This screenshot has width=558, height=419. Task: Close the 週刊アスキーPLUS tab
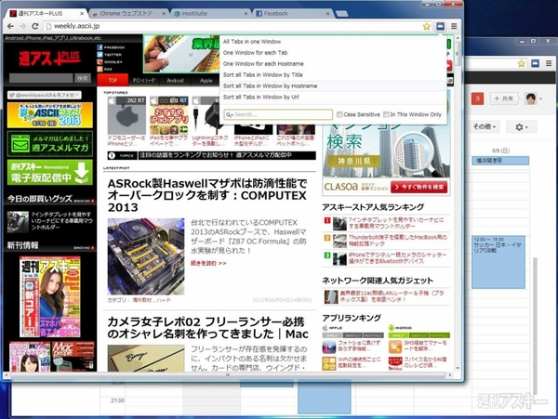click(x=82, y=14)
